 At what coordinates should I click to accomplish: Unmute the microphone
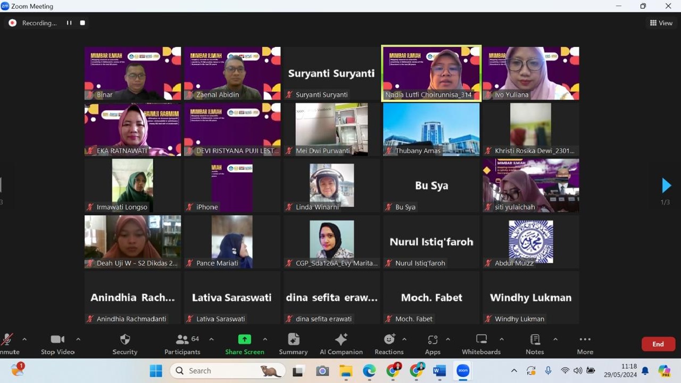coord(7,340)
